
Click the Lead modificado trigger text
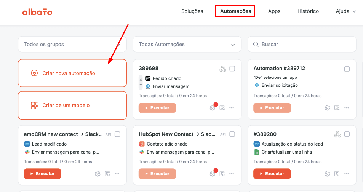49,144
